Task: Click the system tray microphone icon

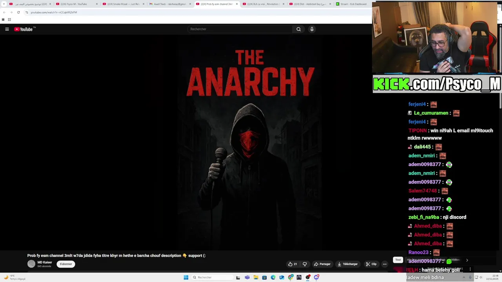Action: [x=470, y=277]
